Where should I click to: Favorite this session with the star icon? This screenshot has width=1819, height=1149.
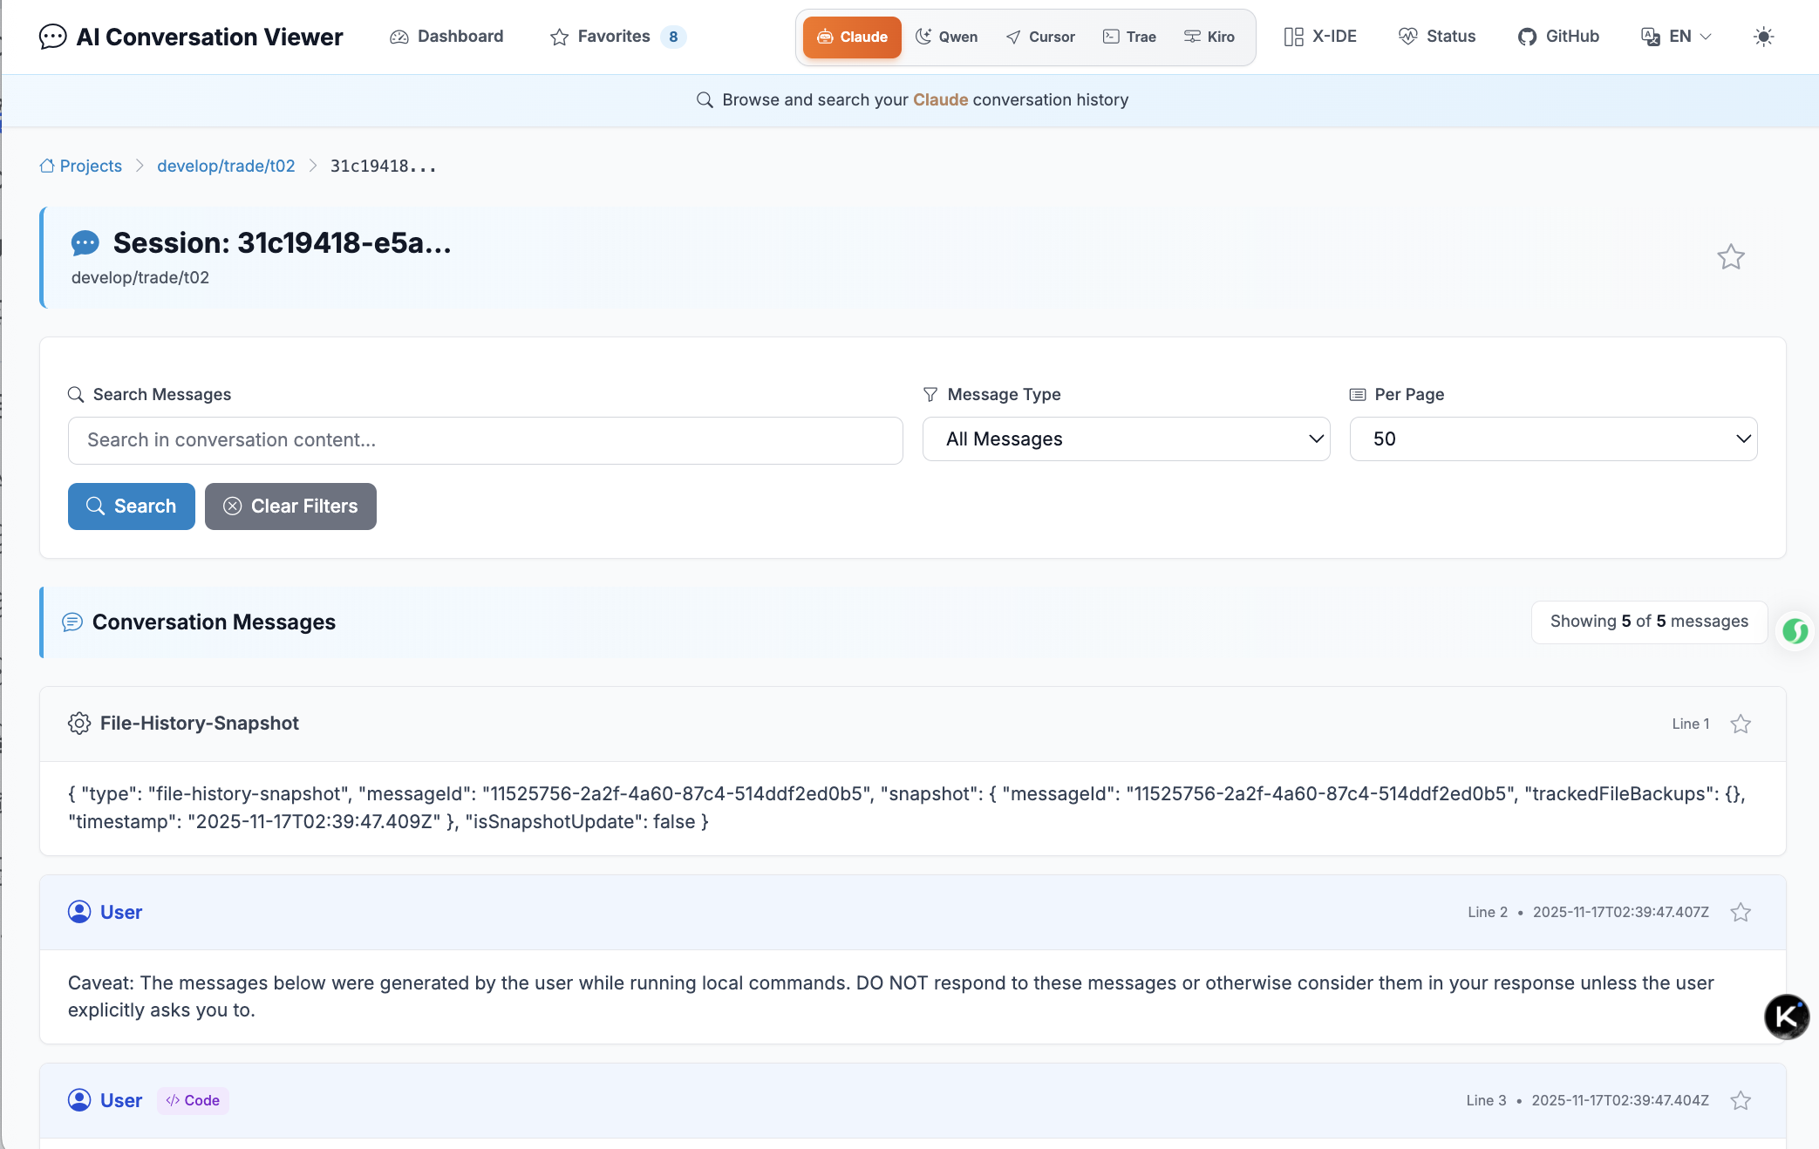1730,257
